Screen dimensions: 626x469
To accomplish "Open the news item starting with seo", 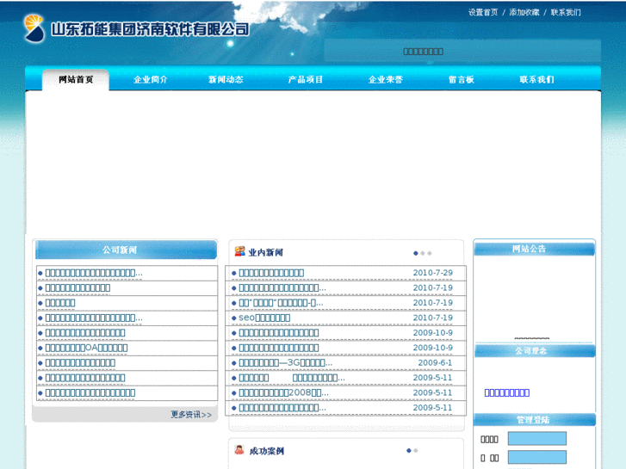I will [264, 318].
